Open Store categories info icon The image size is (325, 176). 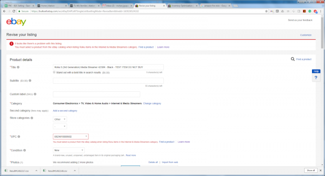pyautogui.click(x=31, y=118)
